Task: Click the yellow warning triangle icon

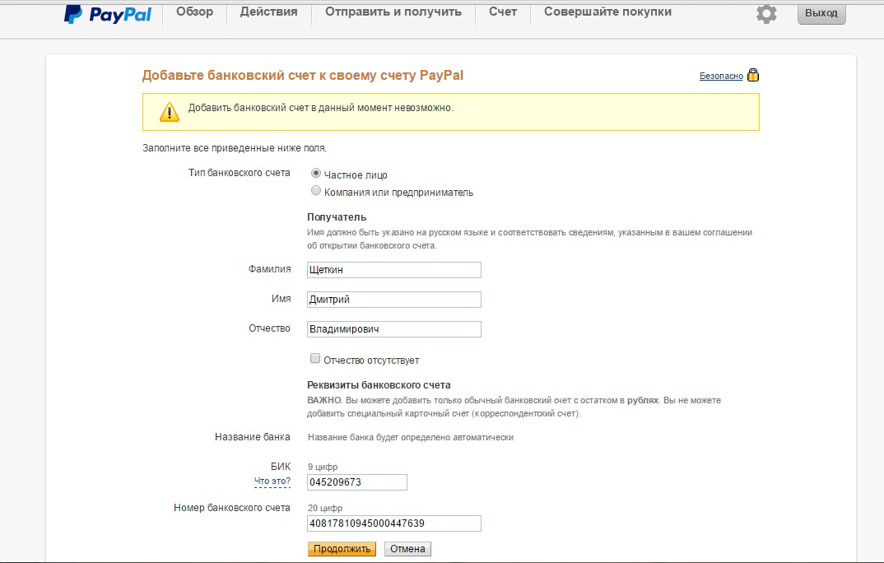Action: click(169, 112)
